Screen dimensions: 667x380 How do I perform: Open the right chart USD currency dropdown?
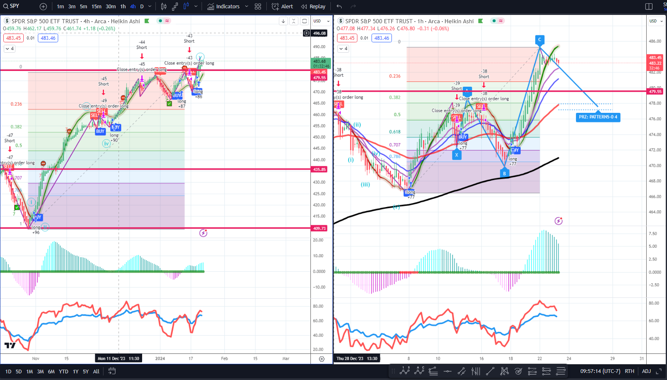657,21
